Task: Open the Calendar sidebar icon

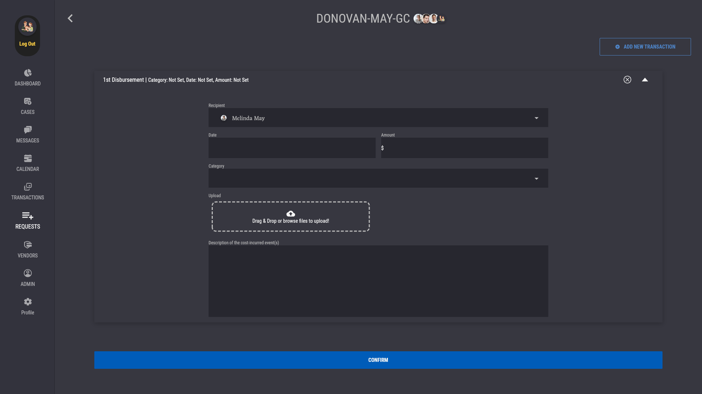Action: [28, 158]
